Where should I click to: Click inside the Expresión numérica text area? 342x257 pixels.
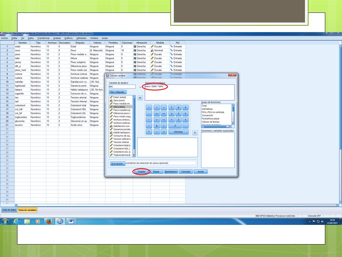click(x=190, y=93)
